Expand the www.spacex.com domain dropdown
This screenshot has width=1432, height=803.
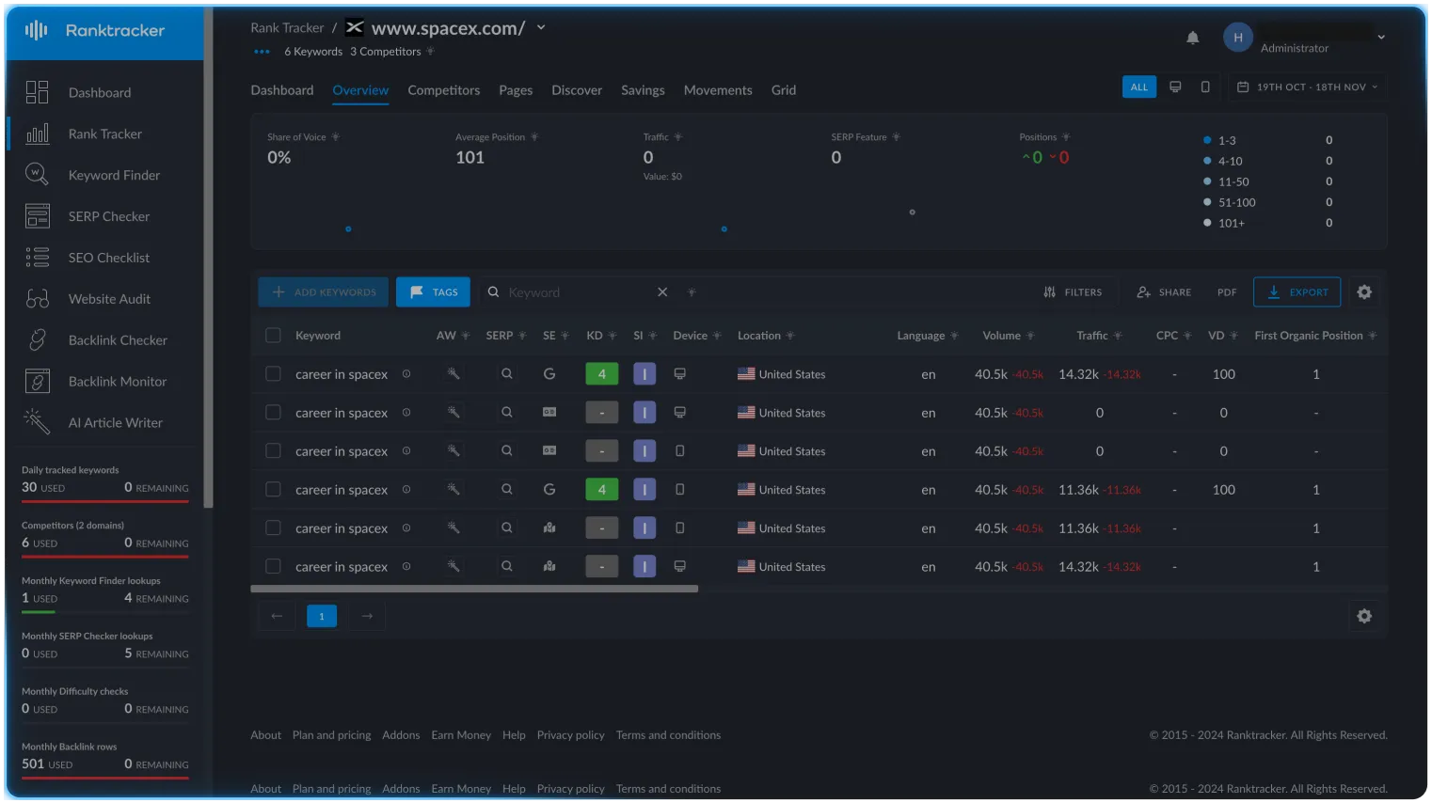[541, 27]
